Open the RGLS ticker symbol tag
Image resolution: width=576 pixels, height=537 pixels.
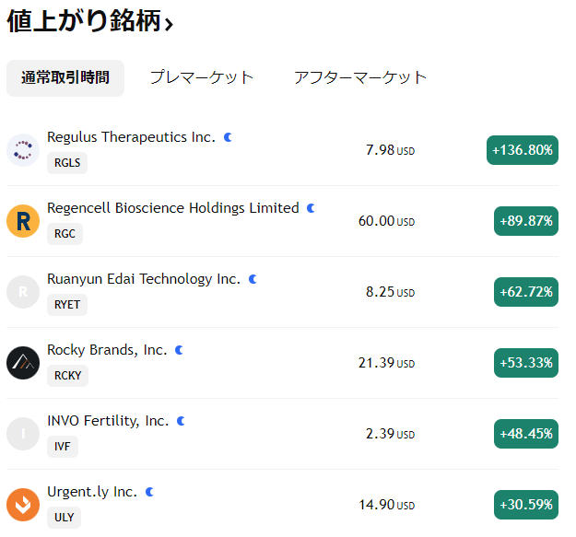point(67,163)
